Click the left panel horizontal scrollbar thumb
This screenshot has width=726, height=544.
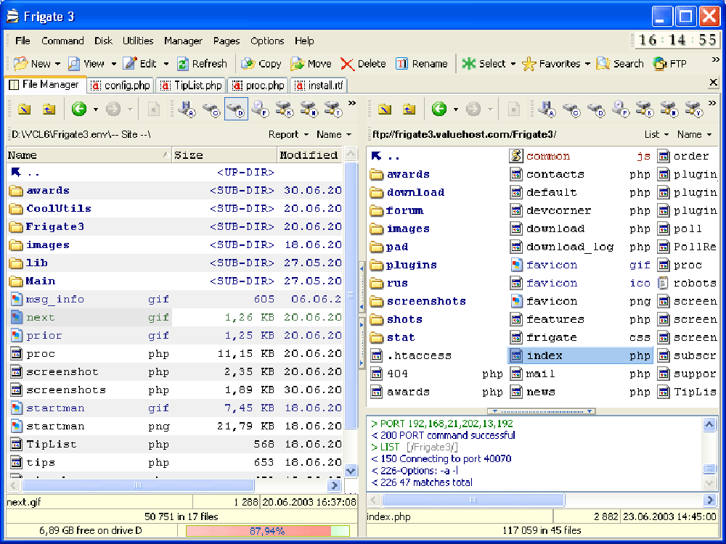(138, 485)
